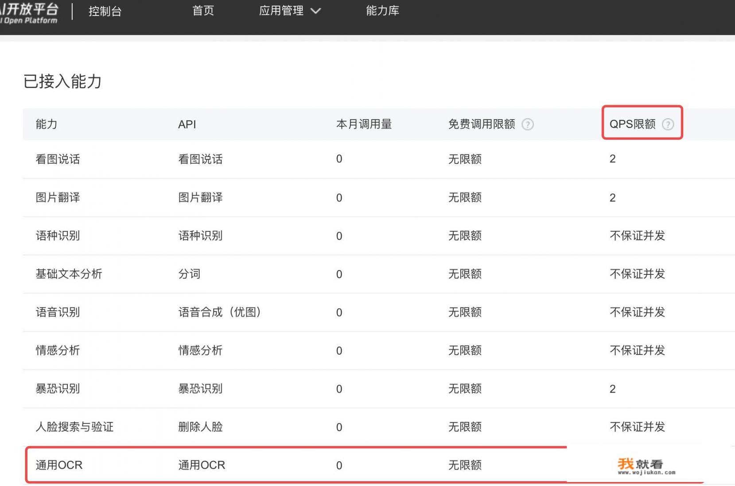Select 语种识别 in the API column
This screenshot has height=486, width=735.
[200, 236]
